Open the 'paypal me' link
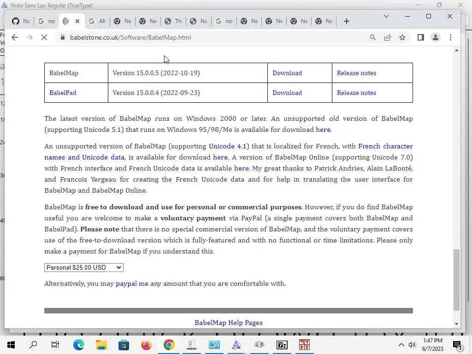This screenshot has height=354, width=472. (132, 283)
